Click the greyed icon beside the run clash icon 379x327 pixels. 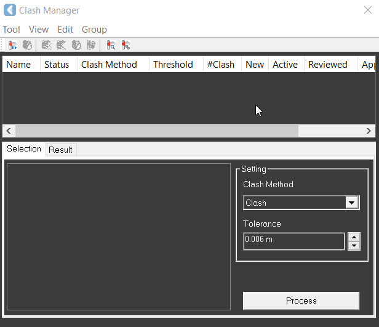27,45
